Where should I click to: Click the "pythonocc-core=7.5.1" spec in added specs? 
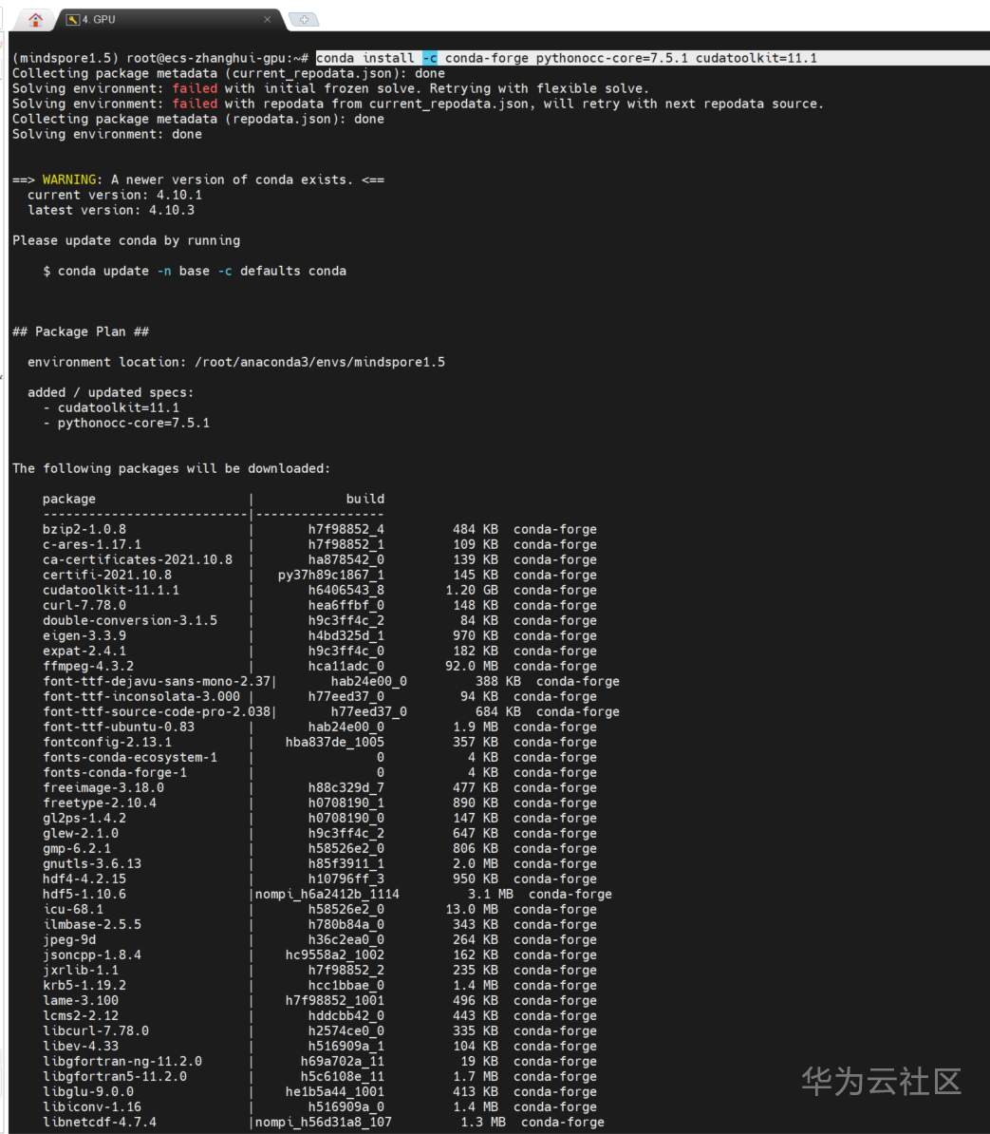click(x=134, y=423)
